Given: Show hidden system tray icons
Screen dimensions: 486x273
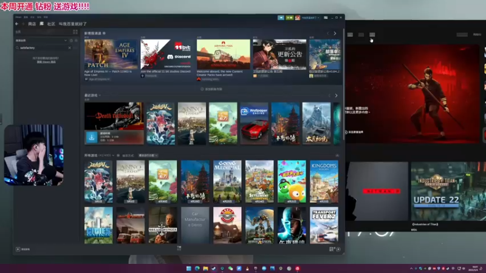Looking at the screenshot, I should pyautogui.click(x=411, y=268).
